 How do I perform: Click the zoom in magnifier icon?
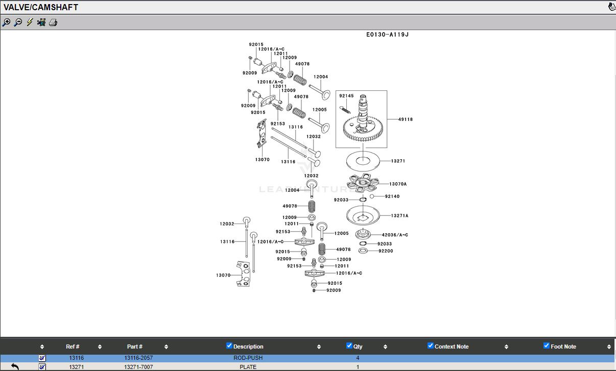6,22
